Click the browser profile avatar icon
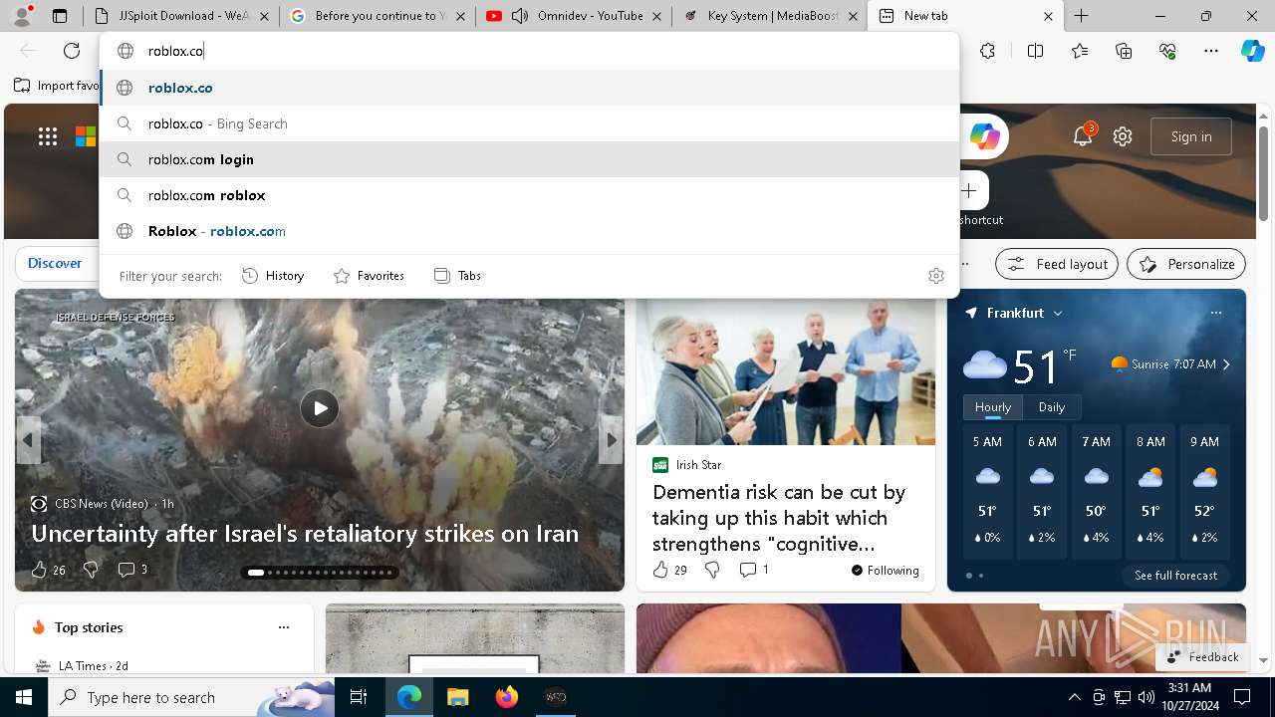Screen dimensions: 1275x717 pyautogui.click(x=23, y=15)
